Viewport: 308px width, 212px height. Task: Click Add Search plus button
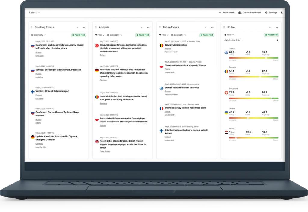pos(220,13)
